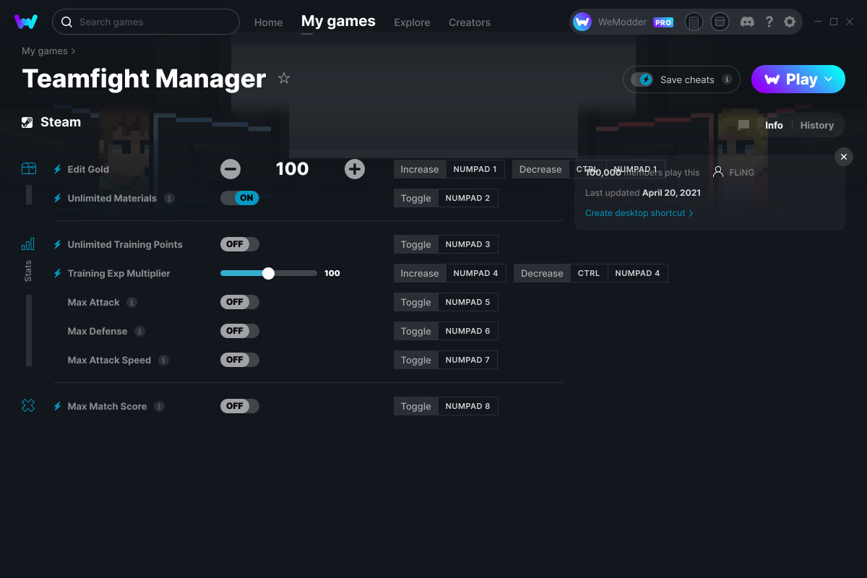Click the WeModder avatar icon

click(x=582, y=22)
